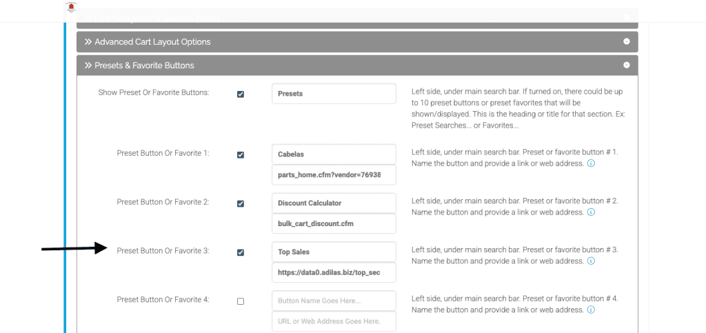The height and width of the screenshot is (333, 706).
Task: Click the circle icon on Advanced Cart Layout Options bar
Action: pyautogui.click(x=626, y=41)
